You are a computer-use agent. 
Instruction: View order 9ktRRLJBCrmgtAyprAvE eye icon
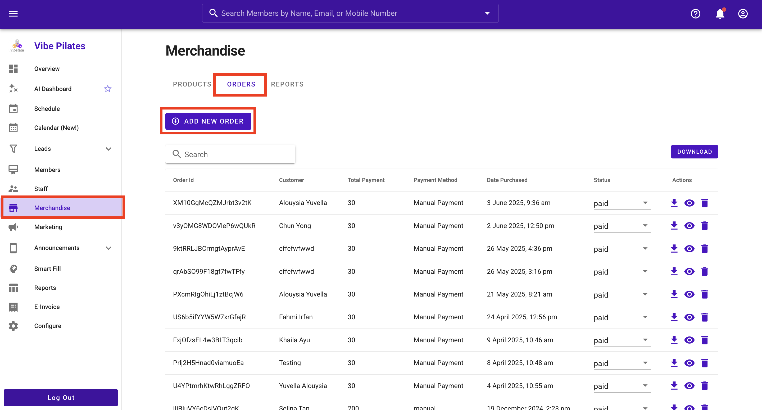(689, 249)
